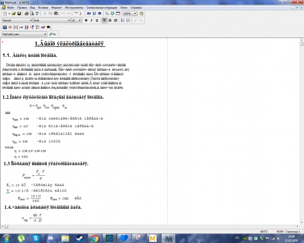Screen dimensions: 304x243
Task: Click the vertical scrollbar thumb
Action: (x=301, y=44)
